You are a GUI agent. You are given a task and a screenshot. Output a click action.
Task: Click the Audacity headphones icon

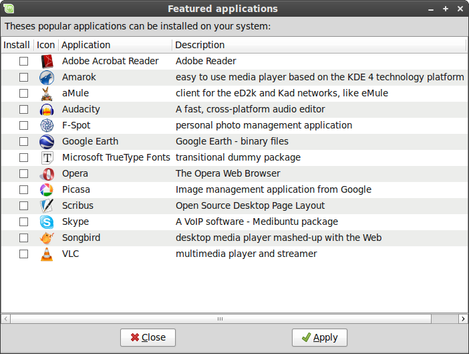47,110
